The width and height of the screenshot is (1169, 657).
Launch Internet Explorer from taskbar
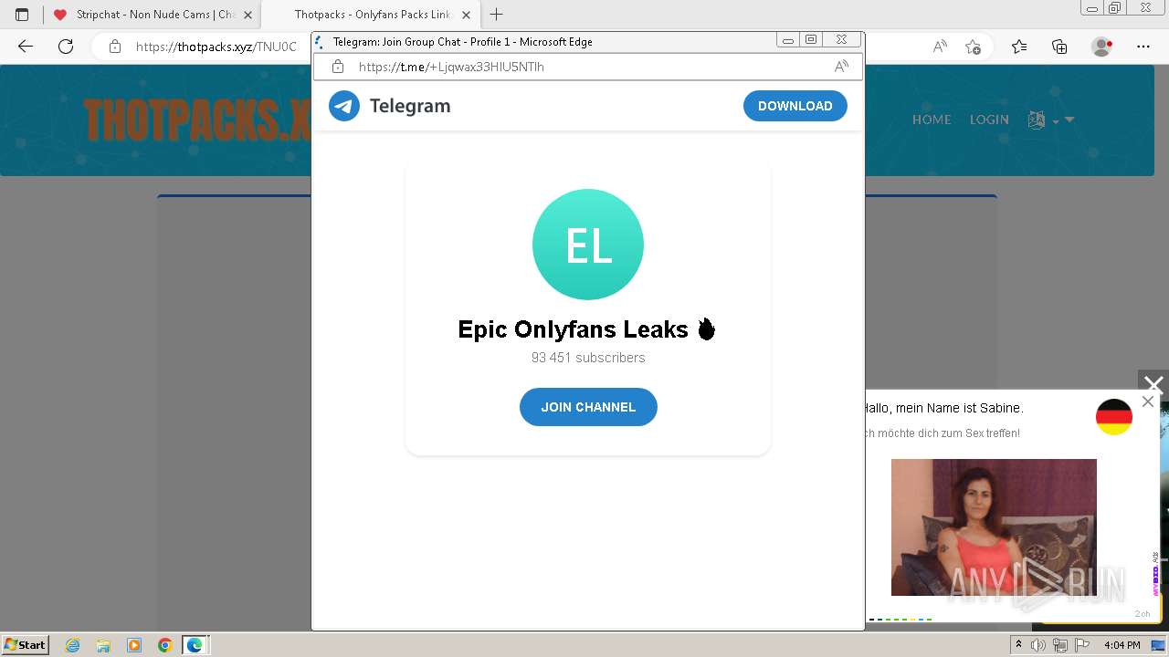tap(72, 645)
